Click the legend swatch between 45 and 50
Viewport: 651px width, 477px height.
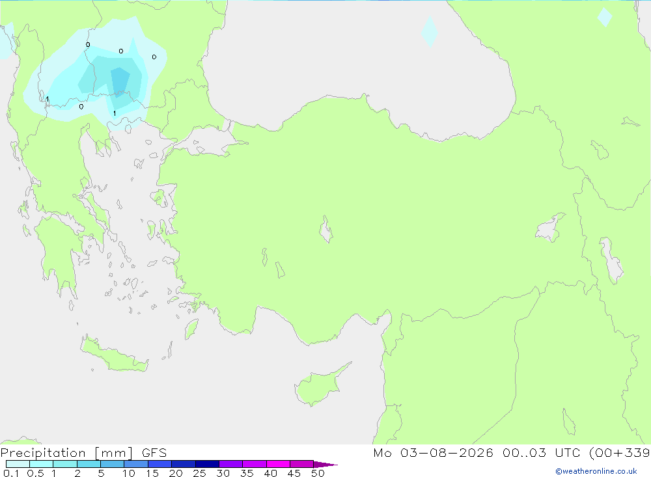[301, 464]
